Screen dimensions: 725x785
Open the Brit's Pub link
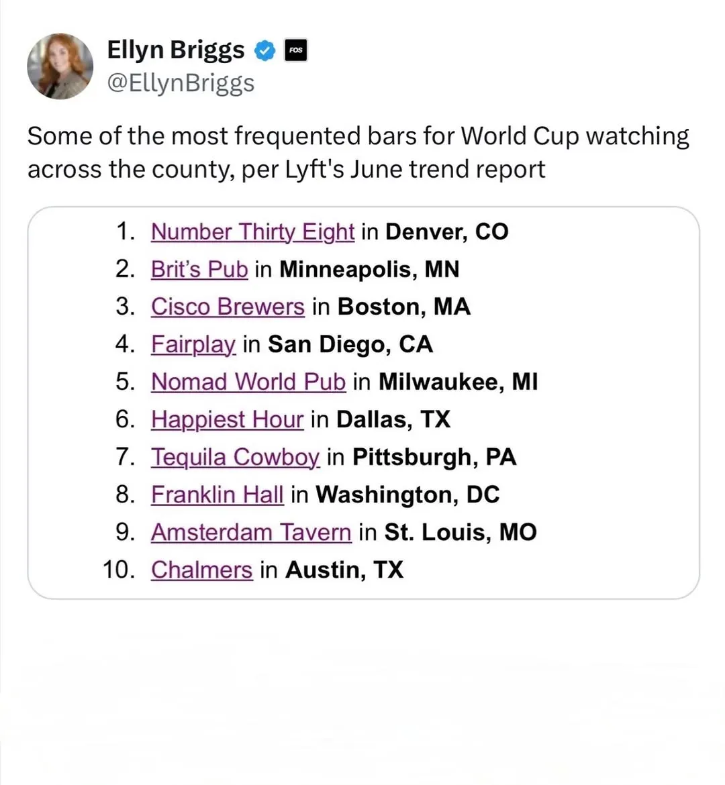[x=199, y=269]
